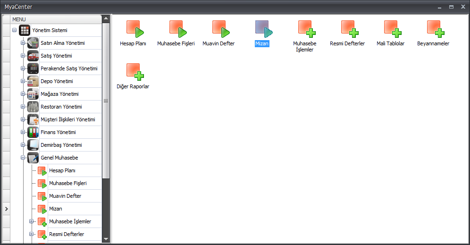
Task: Open the selected Mizan icon in main panel
Action: (x=264, y=29)
